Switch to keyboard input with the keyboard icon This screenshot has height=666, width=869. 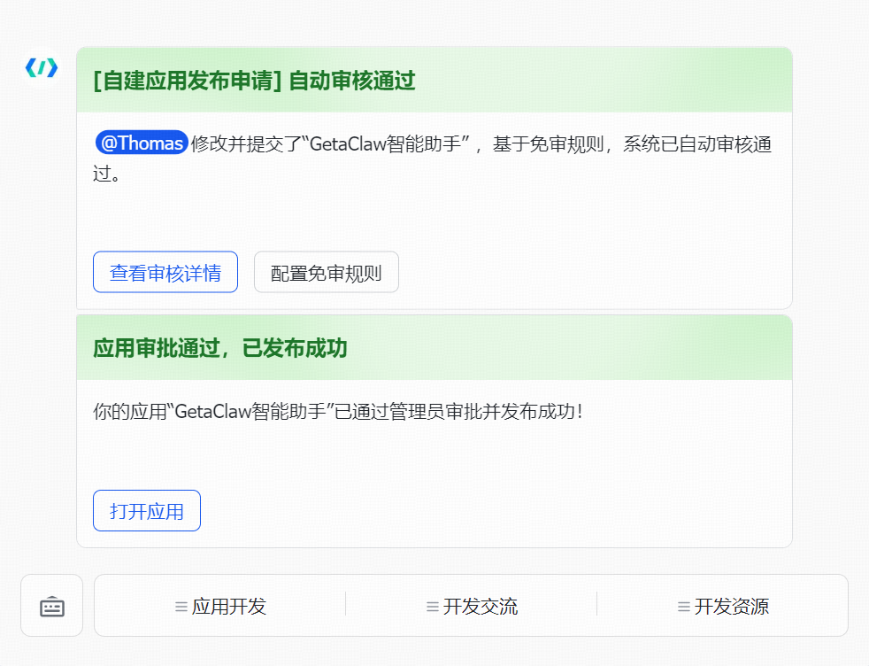click(x=52, y=607)
